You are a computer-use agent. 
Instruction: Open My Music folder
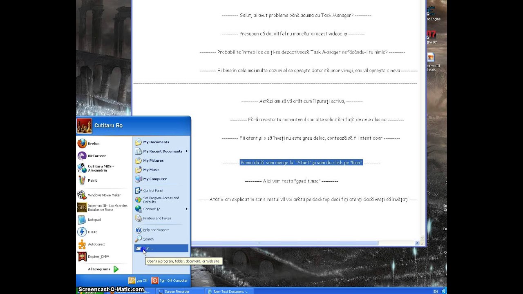(x=161, y=169)
